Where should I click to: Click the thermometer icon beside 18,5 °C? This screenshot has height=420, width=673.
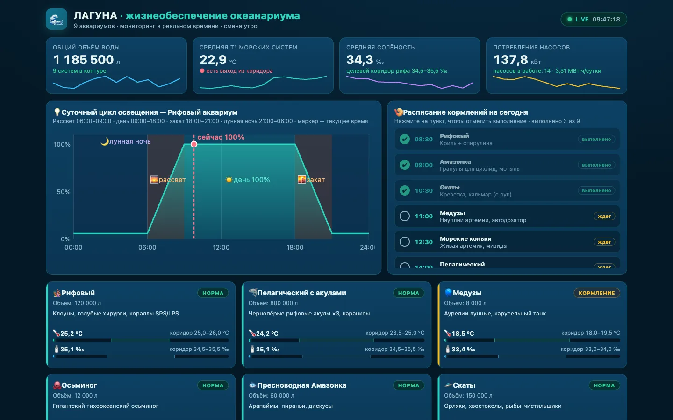(x=448, y=333)
